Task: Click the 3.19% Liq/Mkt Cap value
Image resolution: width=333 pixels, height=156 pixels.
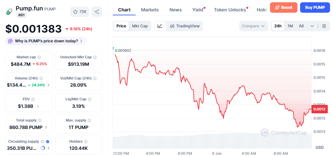Action: click(79, 106)
